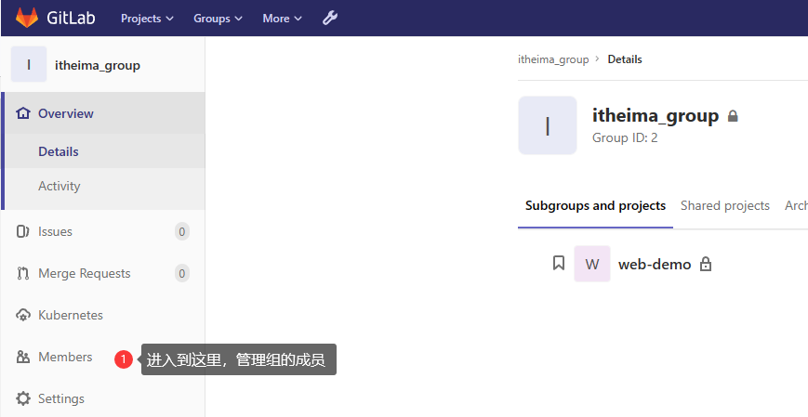Click the lock icon beside itheima_group title
Screen dimensions: 808x417
(x=733, y=116)
